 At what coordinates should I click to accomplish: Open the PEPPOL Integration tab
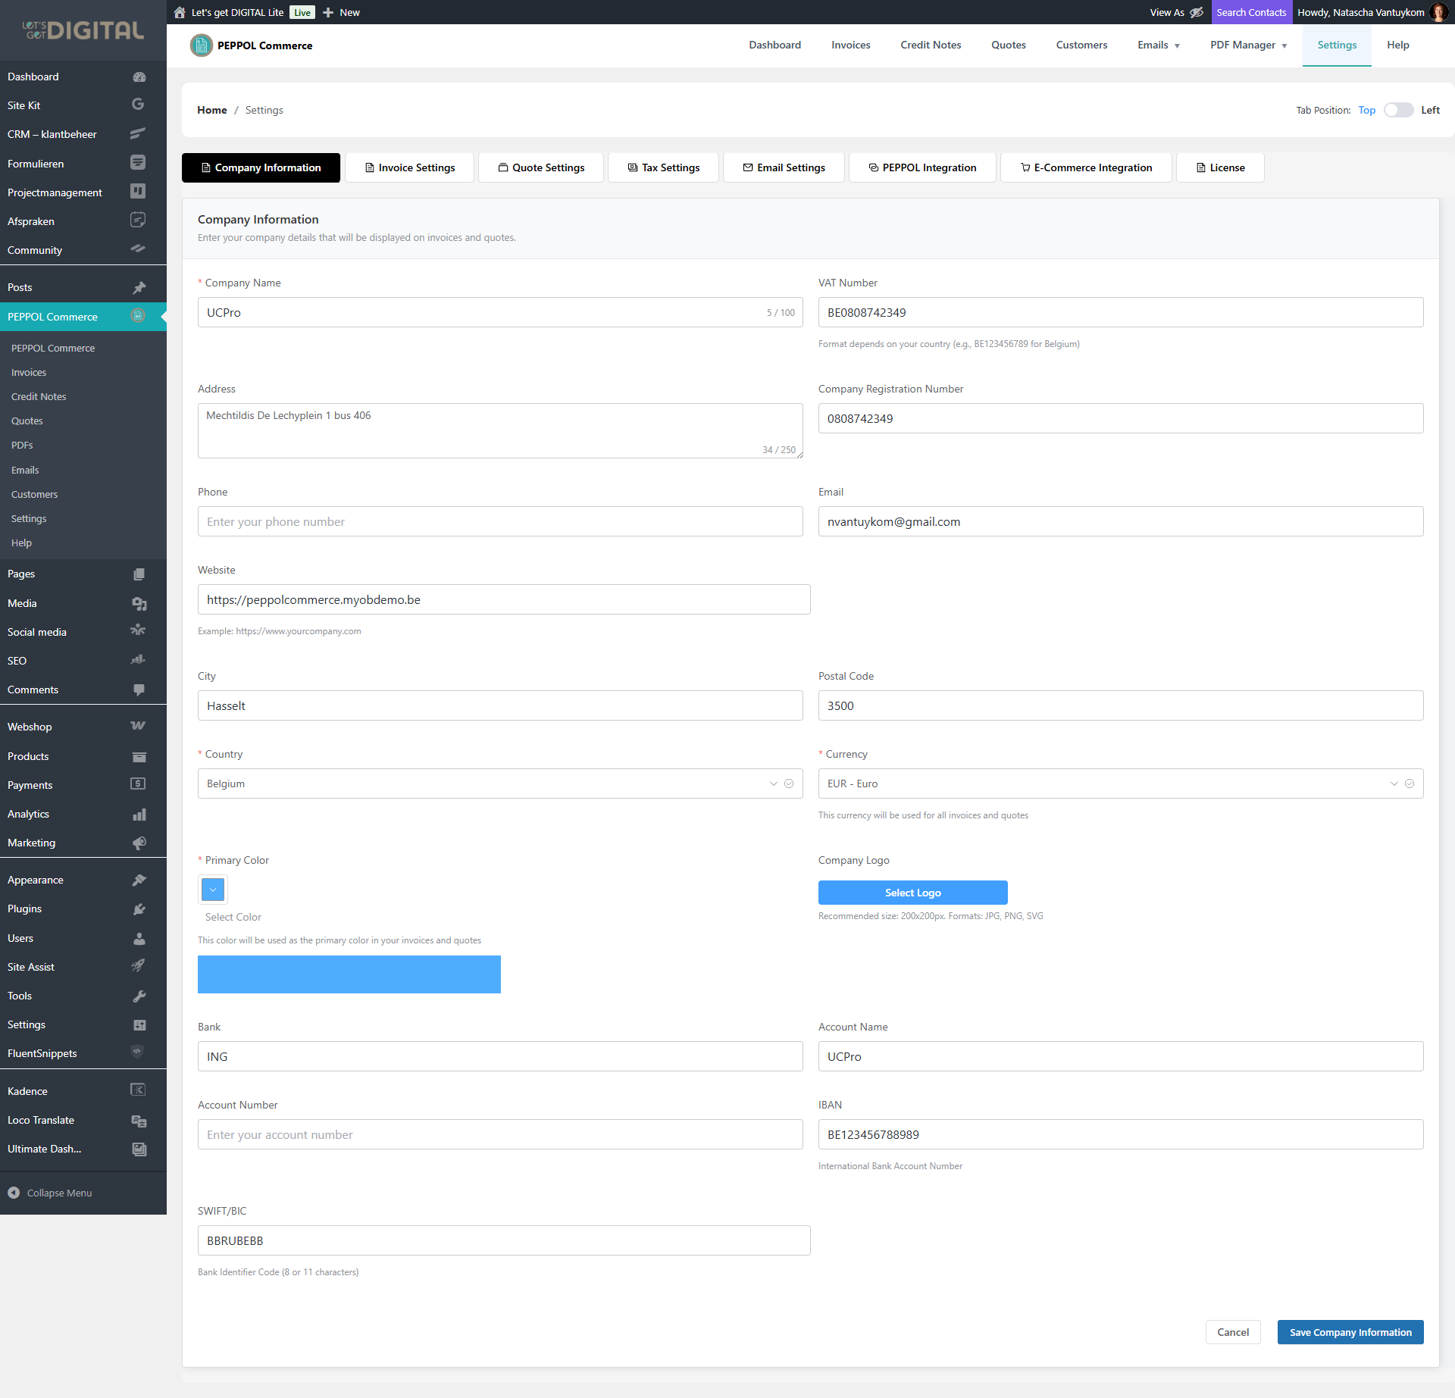pyautogui.click(x=922, y=167)
